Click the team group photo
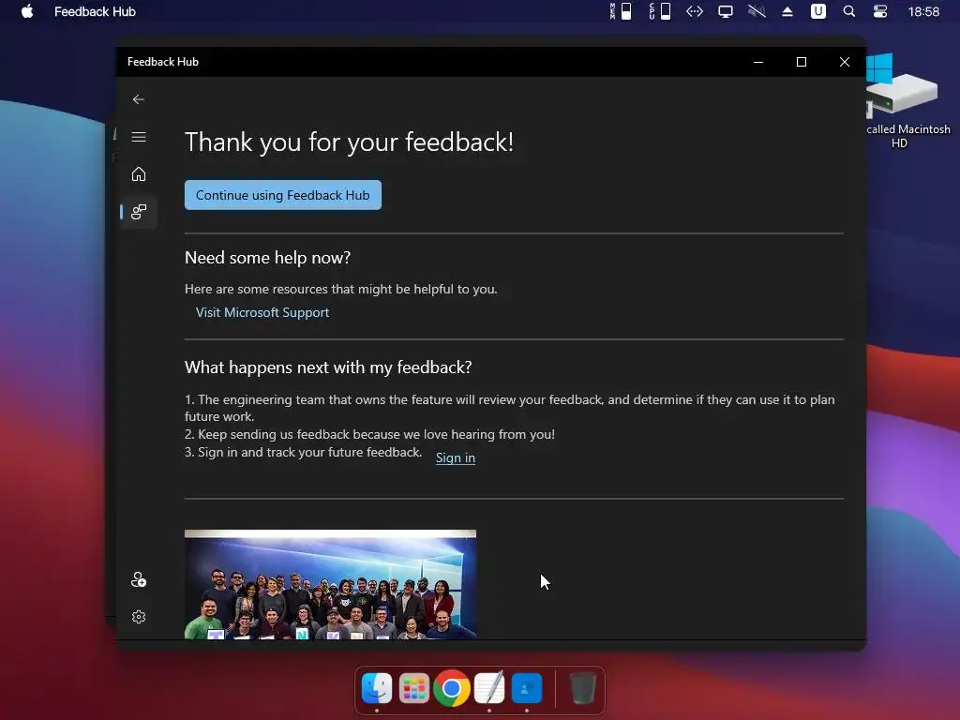960x720 pixels. click(x=330, y=584)
